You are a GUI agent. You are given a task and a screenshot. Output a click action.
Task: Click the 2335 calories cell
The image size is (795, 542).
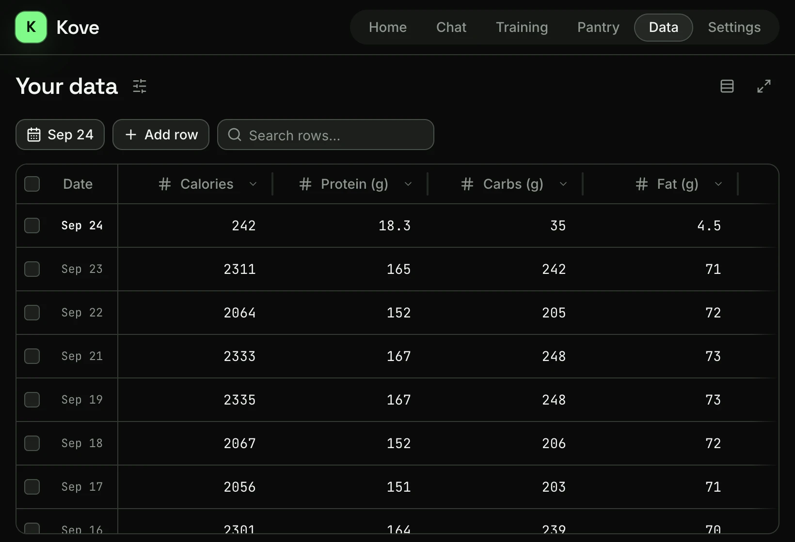[195, 400]
